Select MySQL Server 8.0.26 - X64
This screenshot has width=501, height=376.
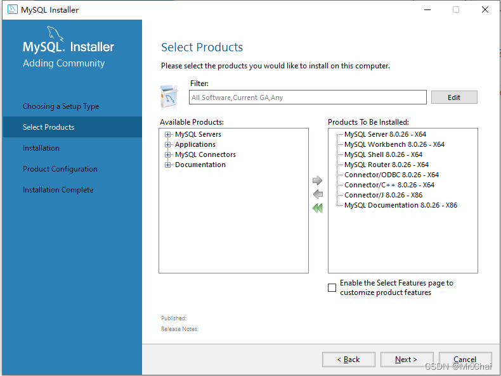tap(385, 134)
